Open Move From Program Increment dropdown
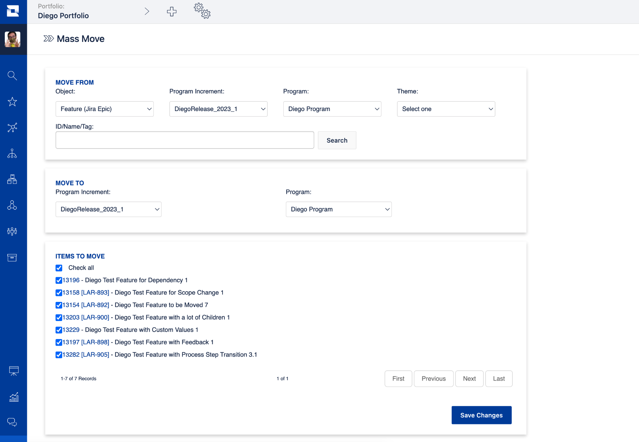639x442 pixels. coord(218,109)
